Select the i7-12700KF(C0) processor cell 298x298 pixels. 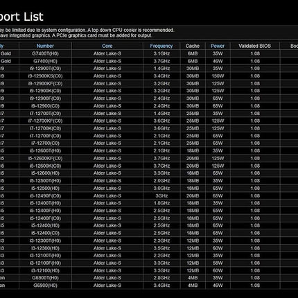click(x=45, y=121)
